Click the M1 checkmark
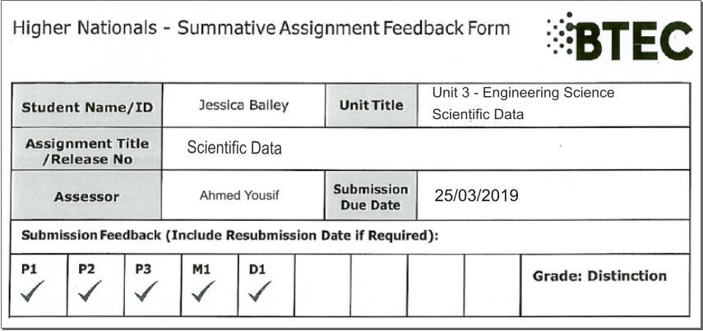Screen dimensions: 703x331 202,290
